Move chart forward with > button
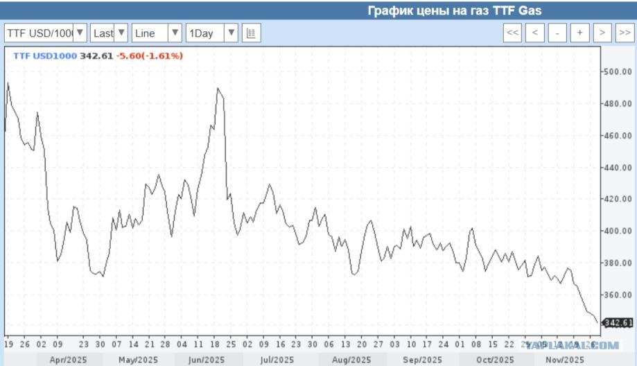Screen dimensions: 637x366 [602, 33]
